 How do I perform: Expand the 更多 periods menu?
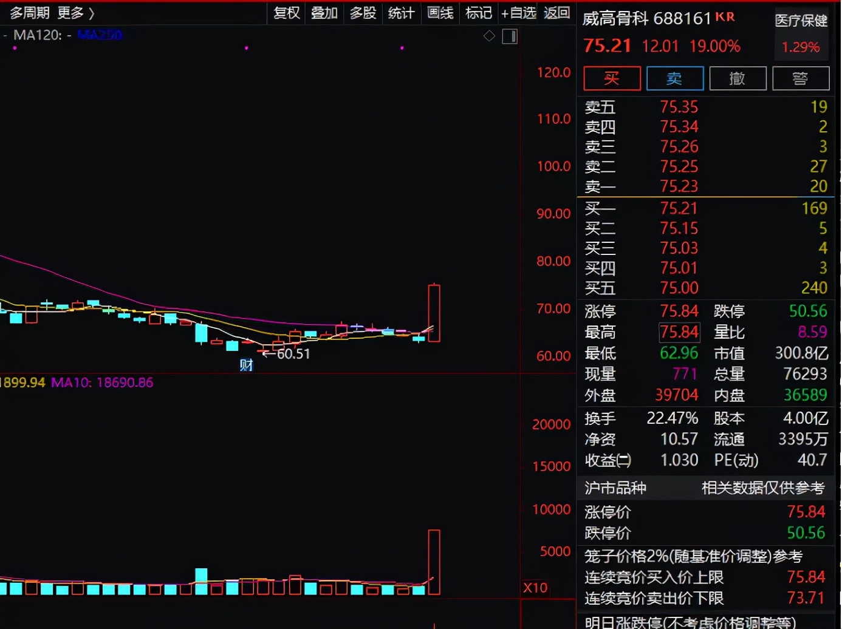77,13
